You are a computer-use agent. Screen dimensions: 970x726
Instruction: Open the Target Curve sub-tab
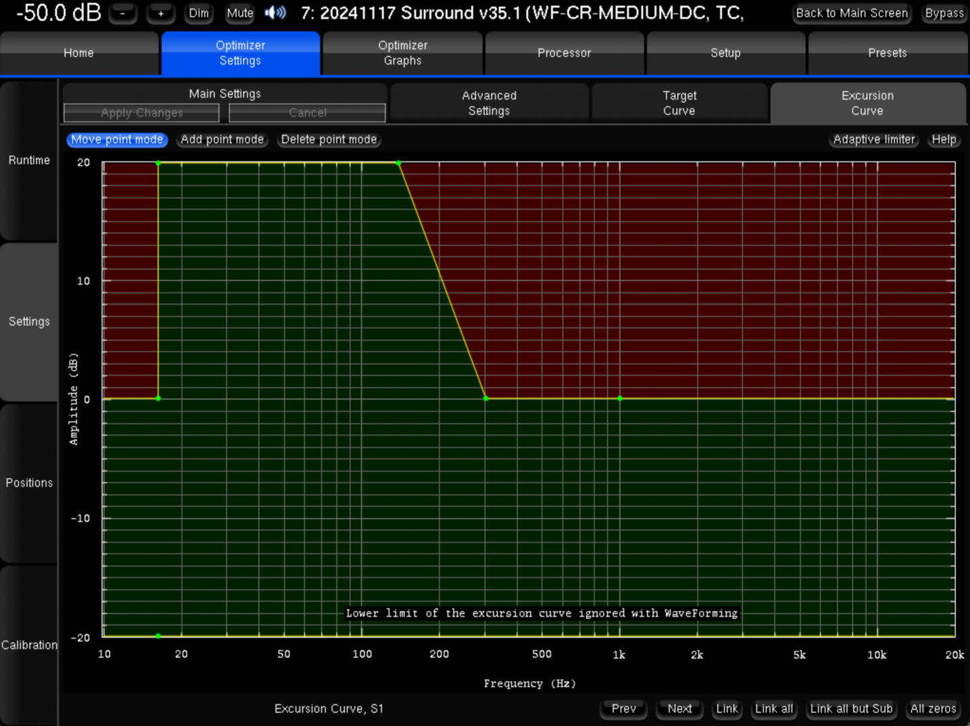679,104
